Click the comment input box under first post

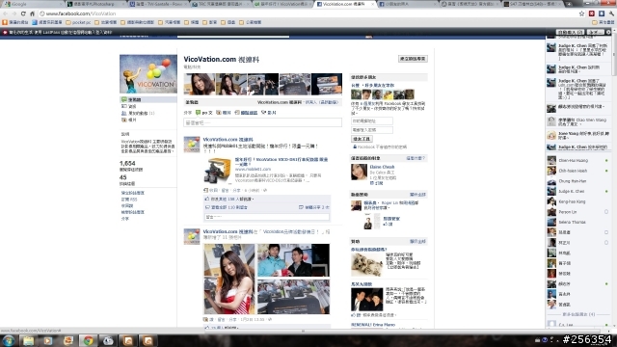[x=267, y=217]
